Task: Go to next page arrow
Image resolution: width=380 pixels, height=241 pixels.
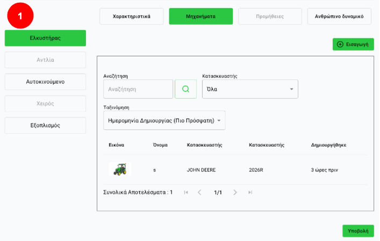Action: [235, 192]
